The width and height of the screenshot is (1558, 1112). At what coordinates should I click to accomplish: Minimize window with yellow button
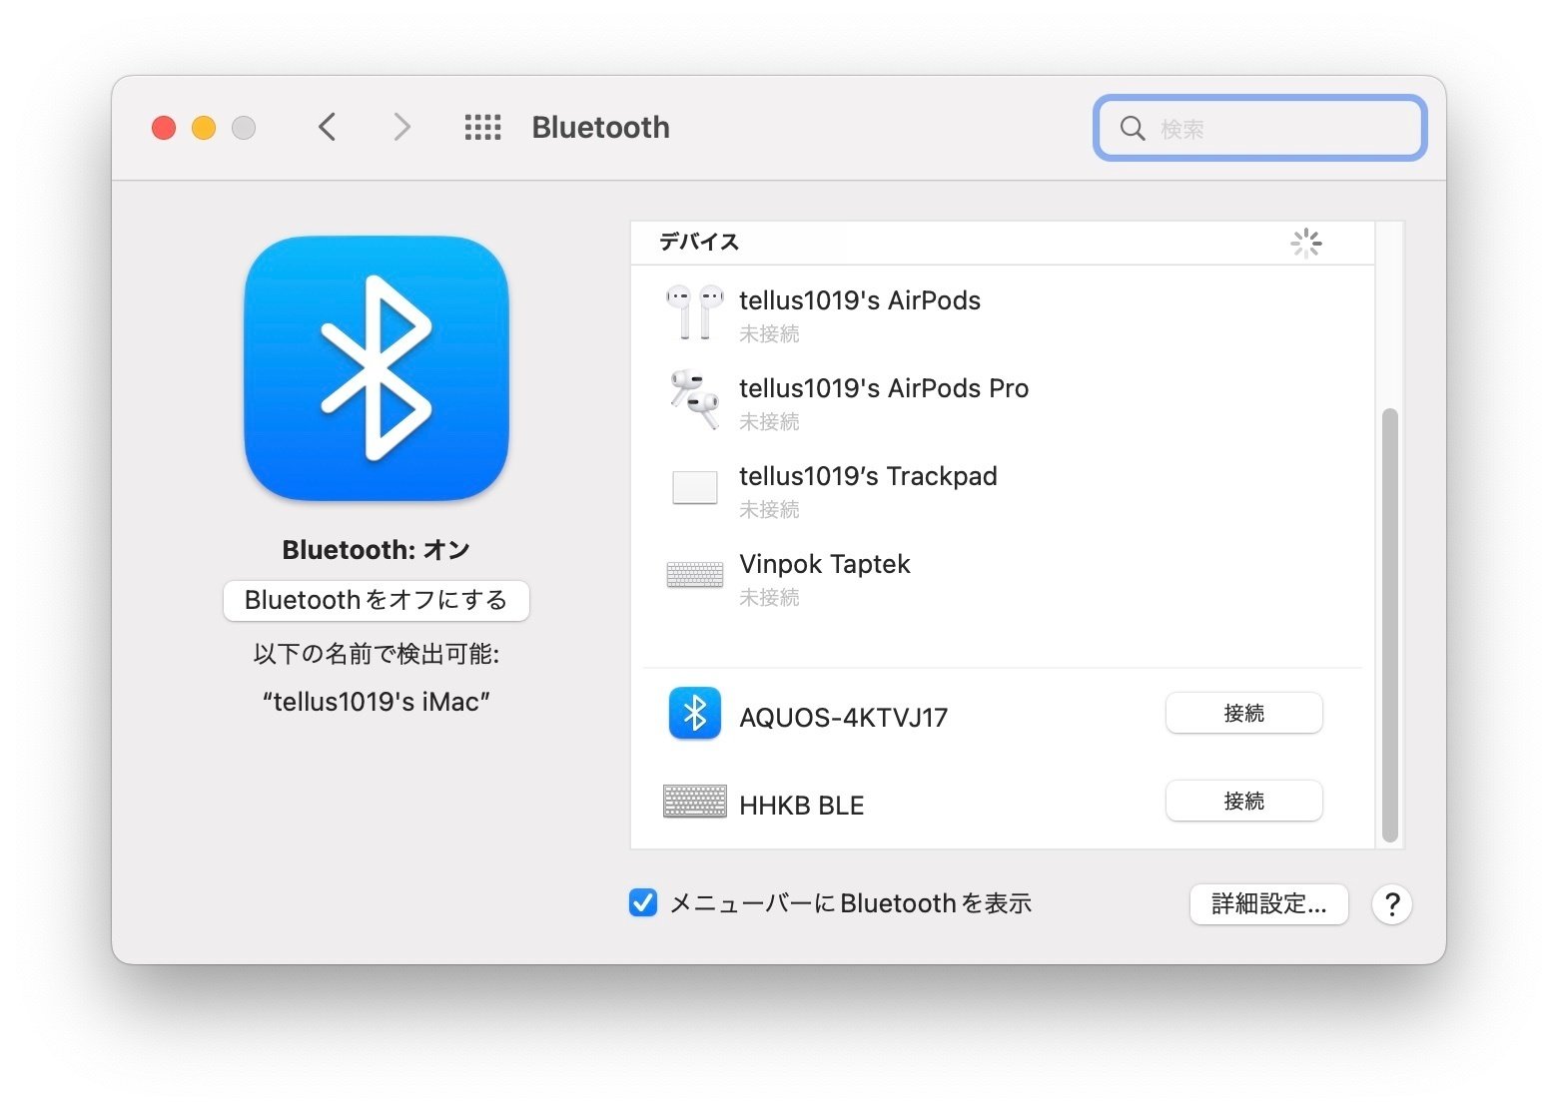click(204, 128)
